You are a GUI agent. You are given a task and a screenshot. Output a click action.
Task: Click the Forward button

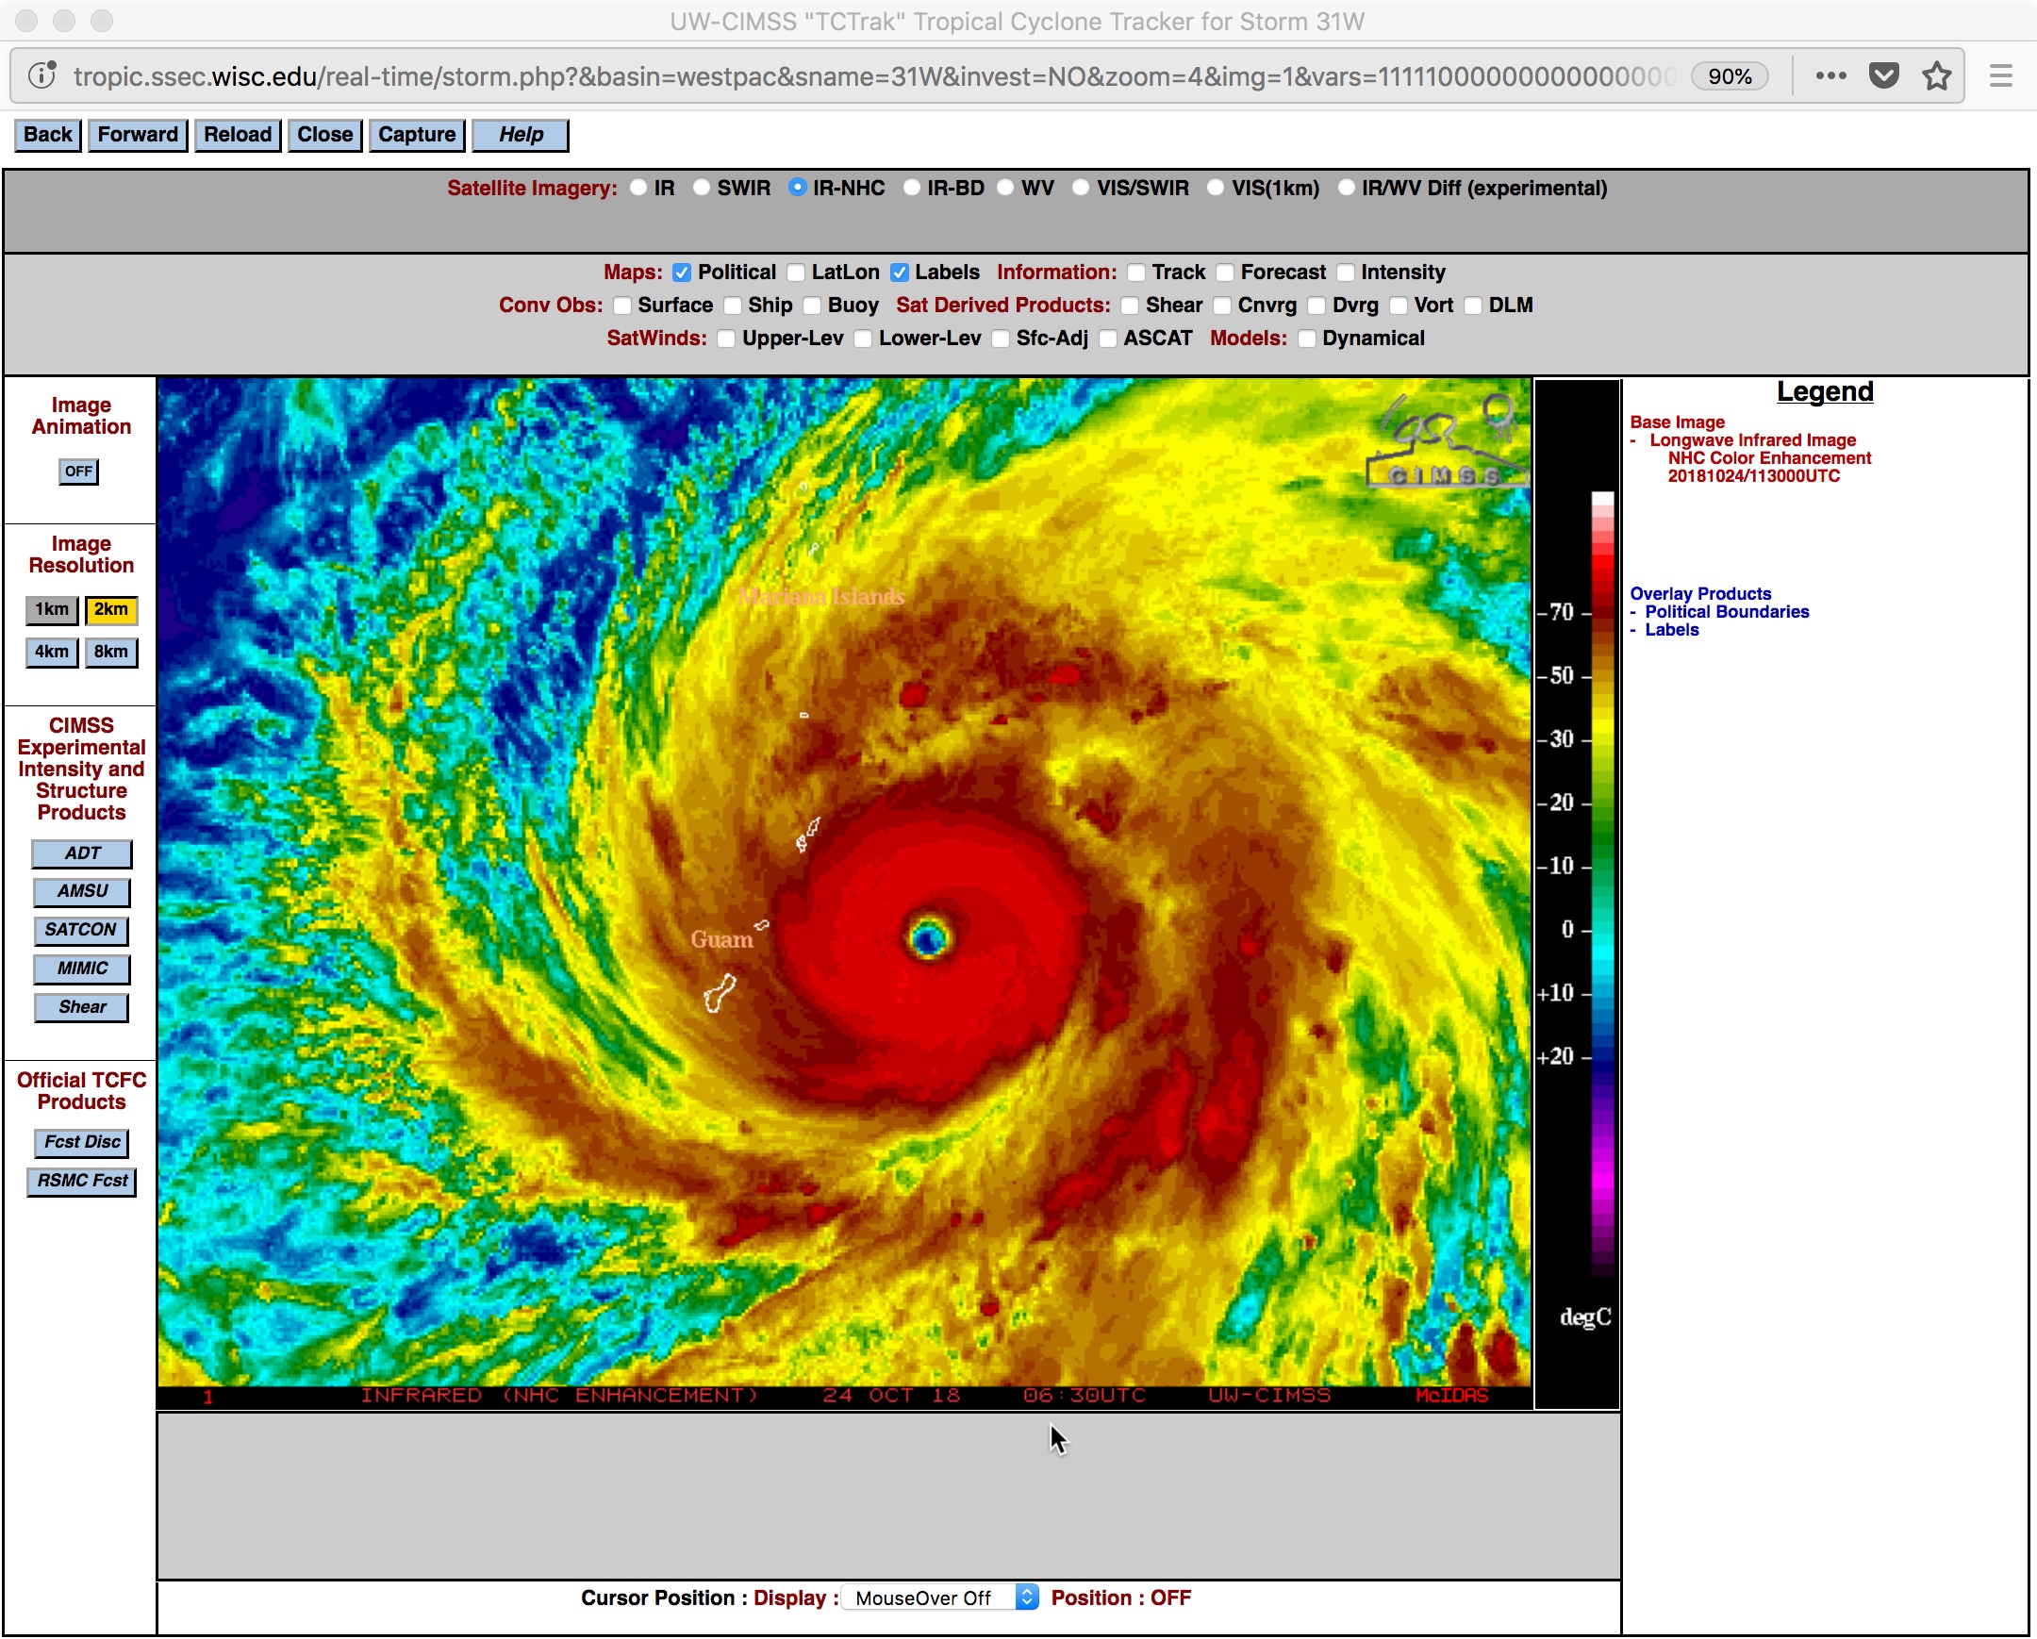[x=138, y=134]
